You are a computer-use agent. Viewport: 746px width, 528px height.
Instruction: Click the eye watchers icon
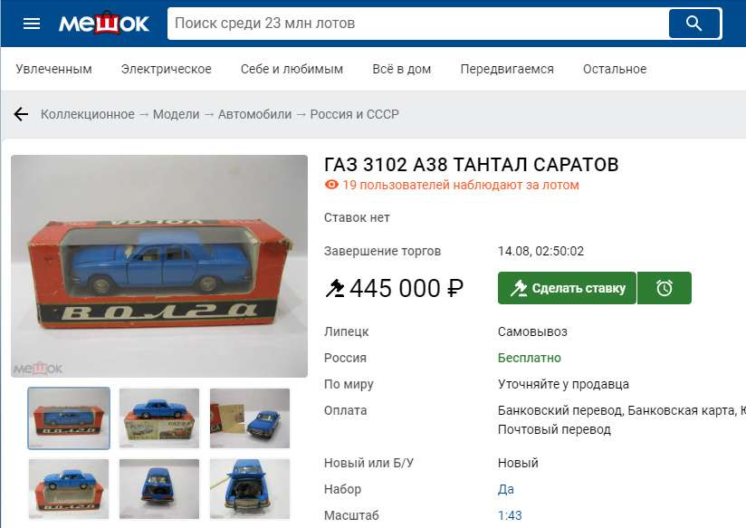pos(331,184)
